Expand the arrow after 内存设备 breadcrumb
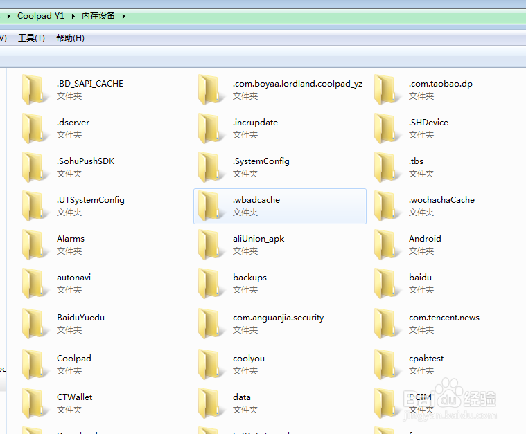 [x=124, y=16]
